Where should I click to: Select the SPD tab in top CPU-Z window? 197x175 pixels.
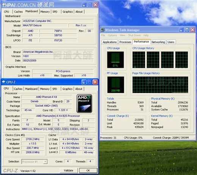tap(55, 12)
